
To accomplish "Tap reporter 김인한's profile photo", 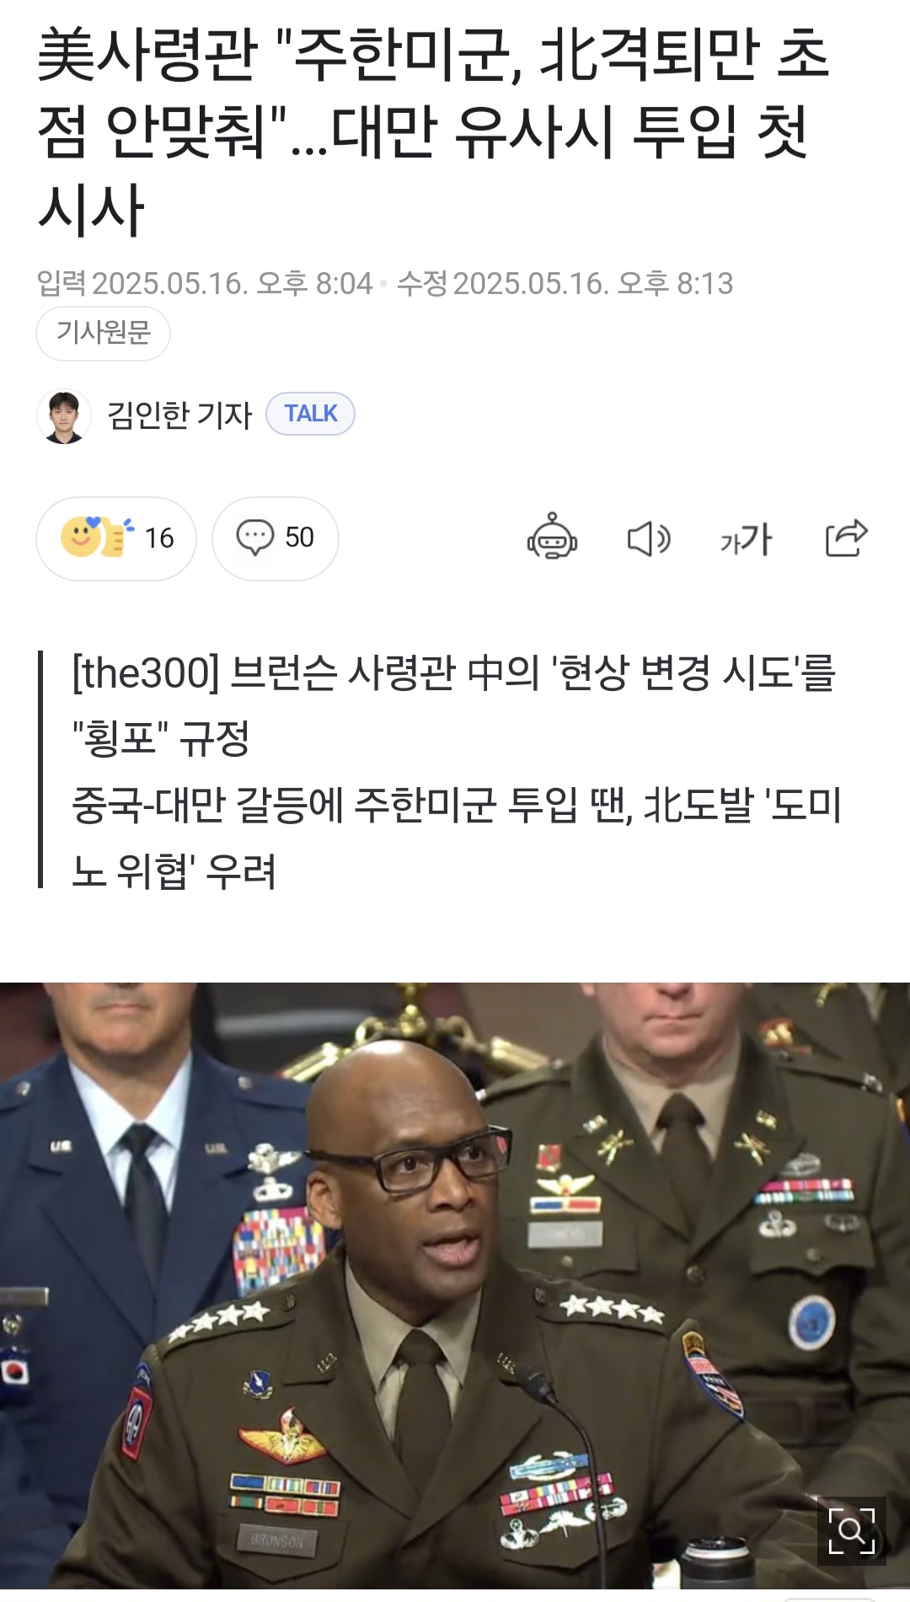I will tap(64, 415).
